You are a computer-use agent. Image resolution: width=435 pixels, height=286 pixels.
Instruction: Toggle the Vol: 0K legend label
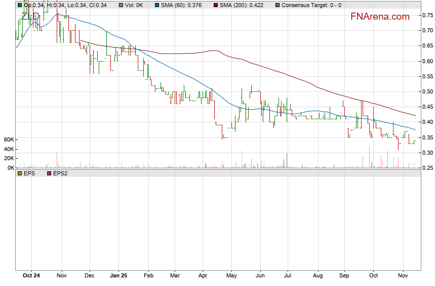[x=134, y=5]
